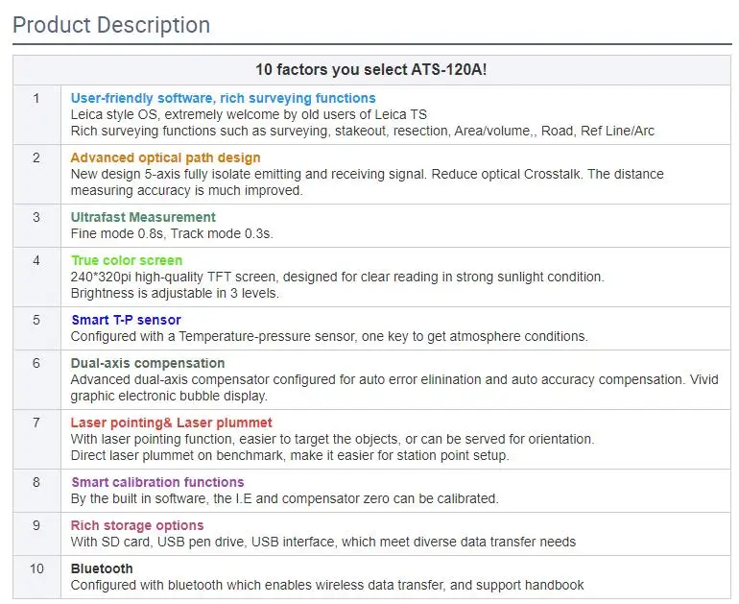
Task: Click 'Laser pointing& Laser plummet' title
Action: pos(172,423)
